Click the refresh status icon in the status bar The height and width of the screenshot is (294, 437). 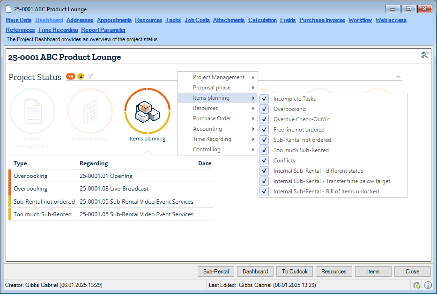(x=417, y=285)
